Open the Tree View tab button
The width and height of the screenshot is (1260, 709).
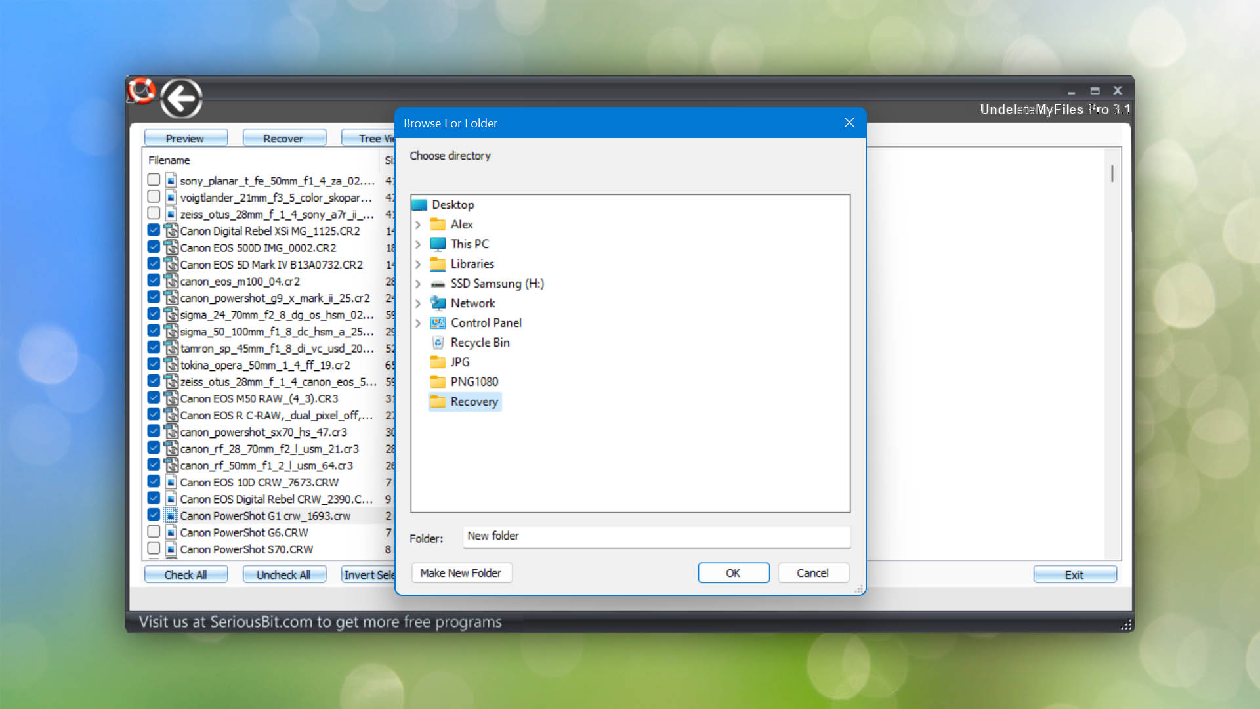[369, 139]
